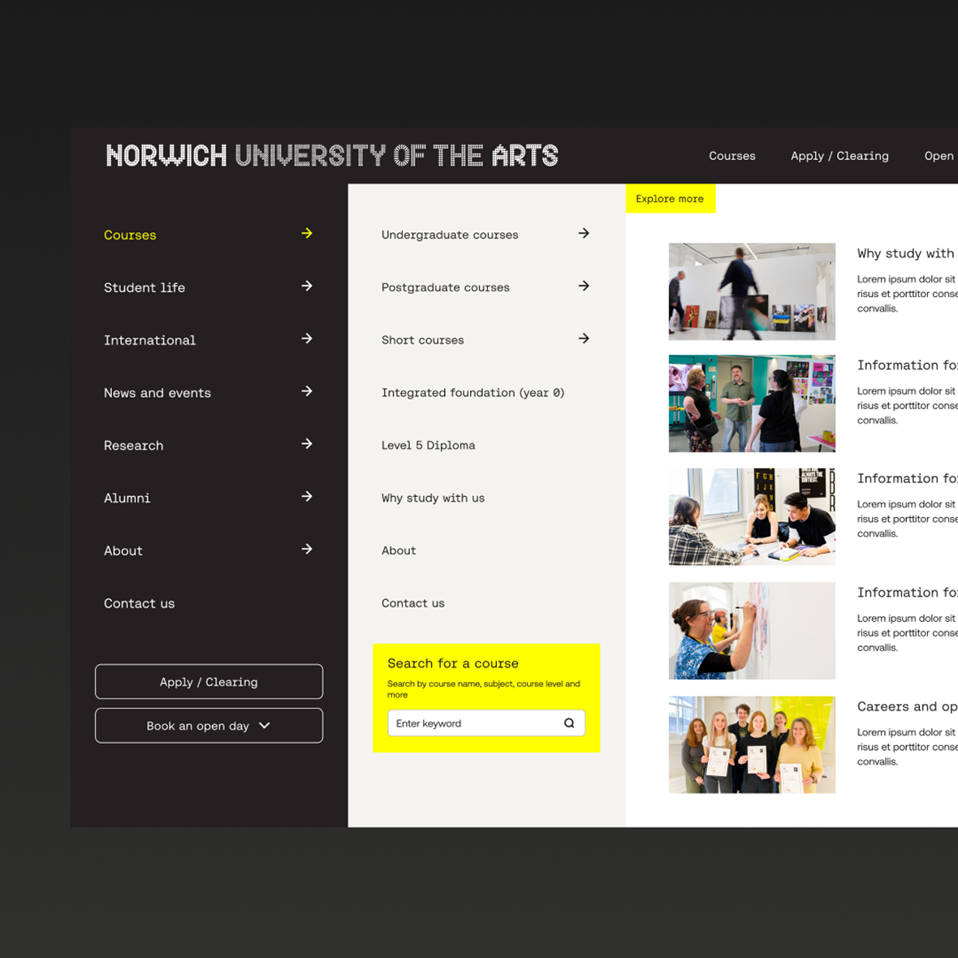Click thumbnail of people talking in teal studio
Viewport: 958px width, 958px height.
pyautogui.click(x=752, y=403)
